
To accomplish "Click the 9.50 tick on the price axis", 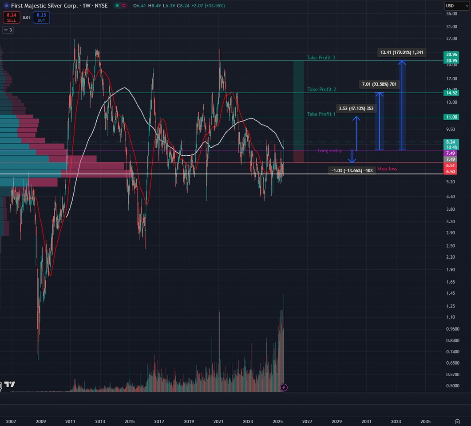I will click(x=451, y=129).
